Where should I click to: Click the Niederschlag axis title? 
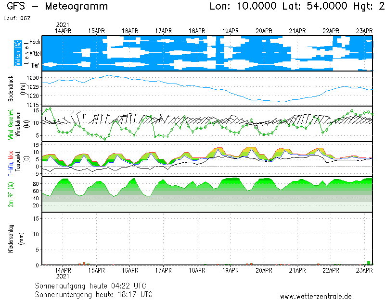coord(11,239)
